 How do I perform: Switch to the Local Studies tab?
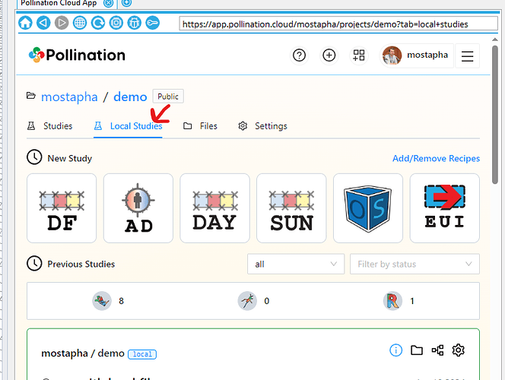click(x=129, y=126)
